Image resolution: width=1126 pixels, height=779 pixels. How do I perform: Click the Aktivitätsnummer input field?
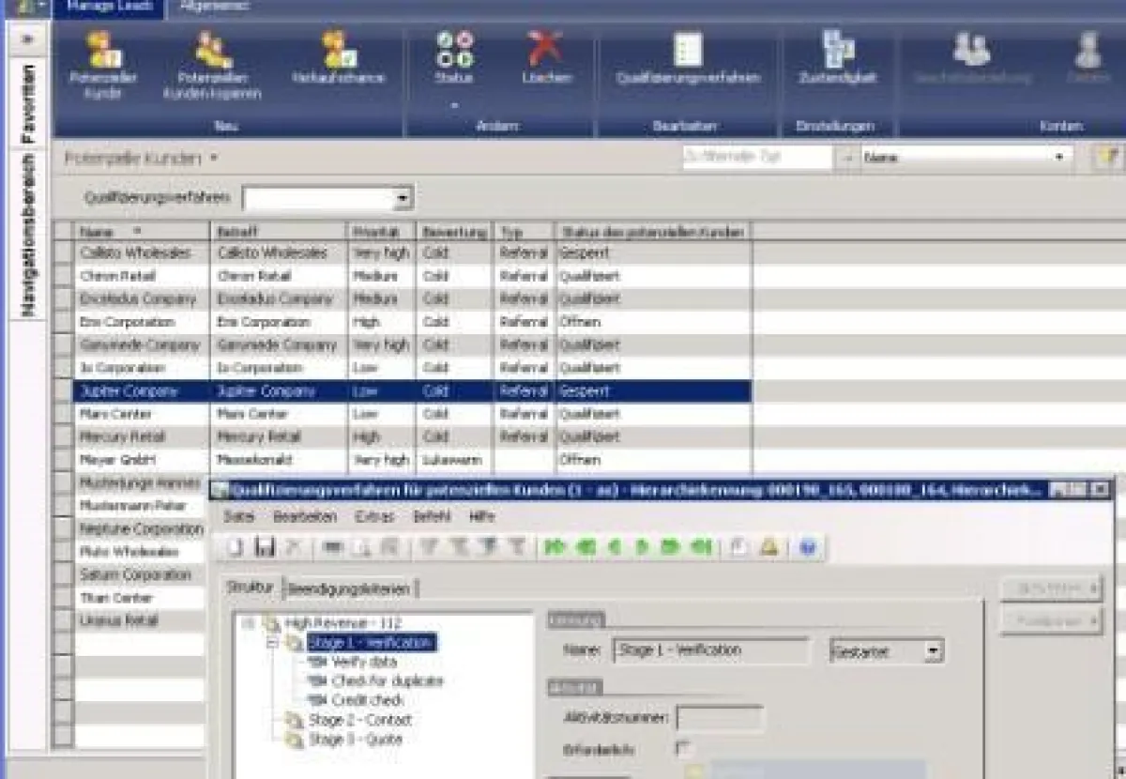point(723,717)
